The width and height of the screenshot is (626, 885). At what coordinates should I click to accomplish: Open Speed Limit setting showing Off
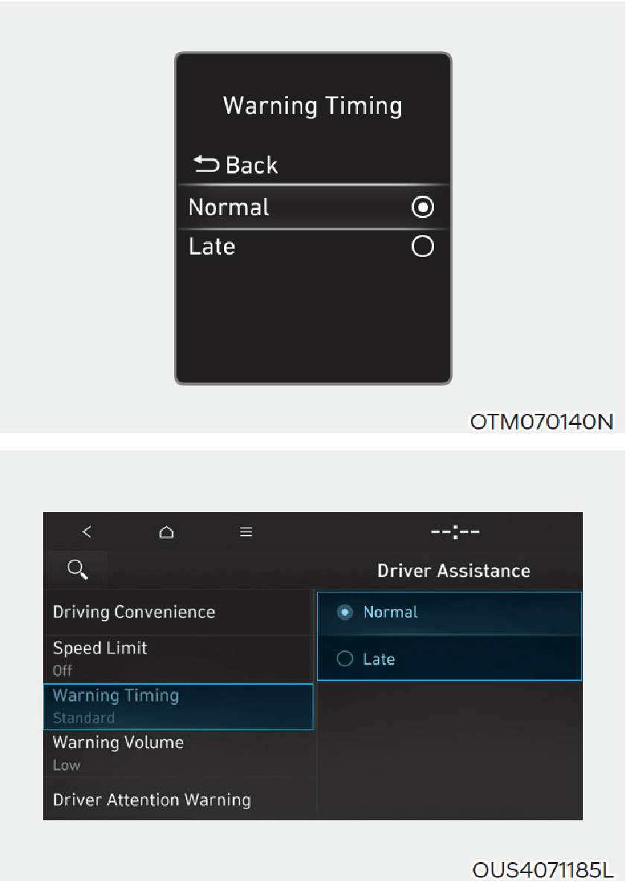[179, 659]
